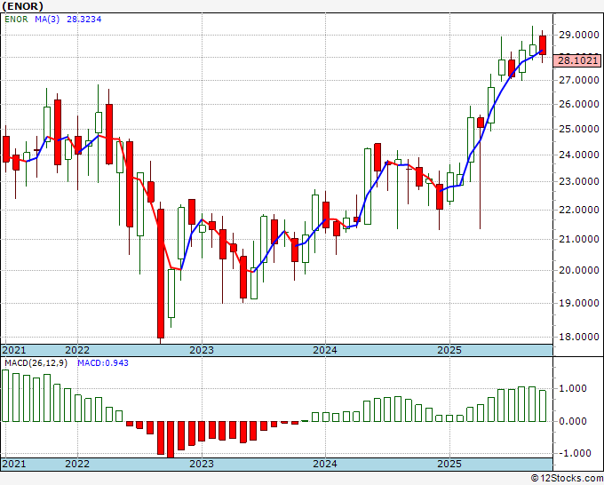Click 2024 on the price chart timeline
Screen dimensions: 604x485
point(325,350)
